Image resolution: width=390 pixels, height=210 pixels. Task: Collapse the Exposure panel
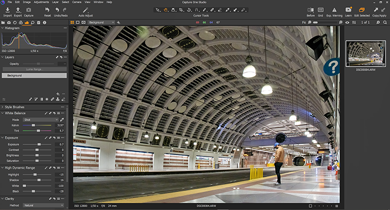(x=2, y=138)
